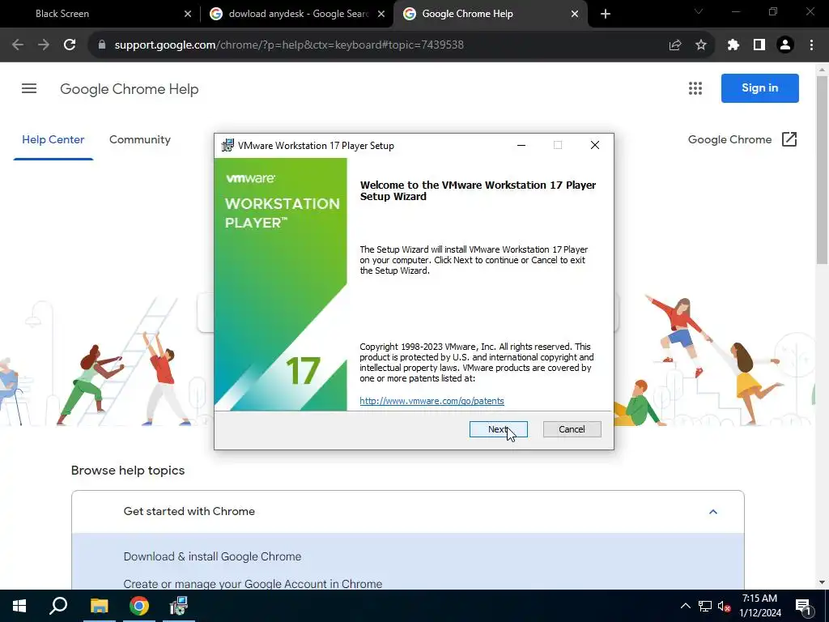The width and height of the screenshot is (829, 622).
Task: Open Chrome Extensions puzzle icon
Action: [733, 45]
